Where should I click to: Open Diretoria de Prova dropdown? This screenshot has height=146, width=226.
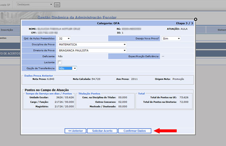click(x=92, y=50)
